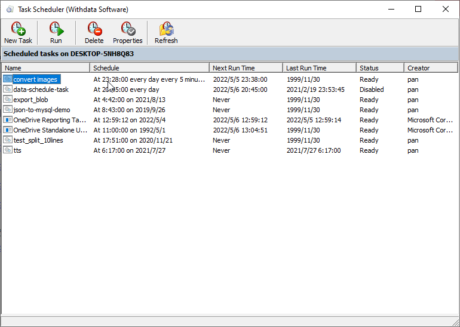Run the selected task via Run icon
460x327 pixels.
(x=56, y=29)
